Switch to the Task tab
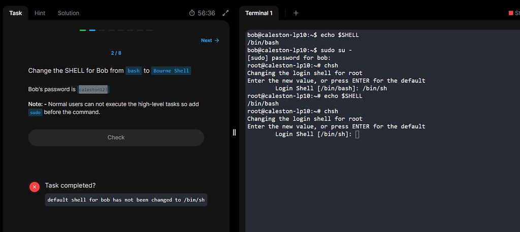Image resolution: width=520 pixels, height=232 pixels. click(x=16, y=13)
